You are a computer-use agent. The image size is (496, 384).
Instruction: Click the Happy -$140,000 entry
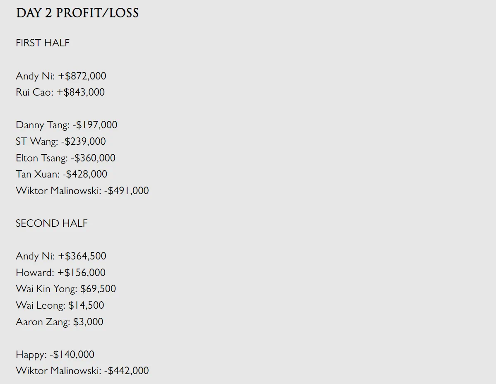[x=55, y=355]
